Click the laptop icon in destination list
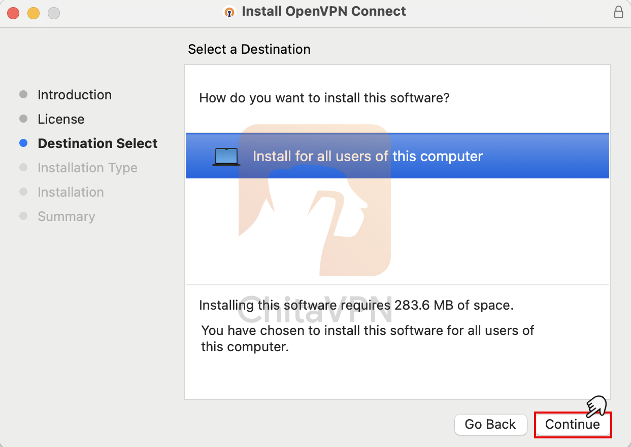The width and height of the screenshot is (631, 447). pos(226,157)
